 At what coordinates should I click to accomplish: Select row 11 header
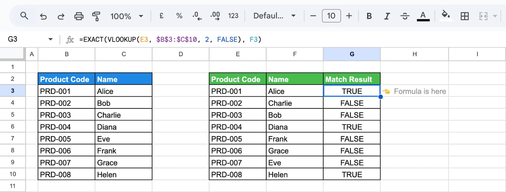coord(13,186)
